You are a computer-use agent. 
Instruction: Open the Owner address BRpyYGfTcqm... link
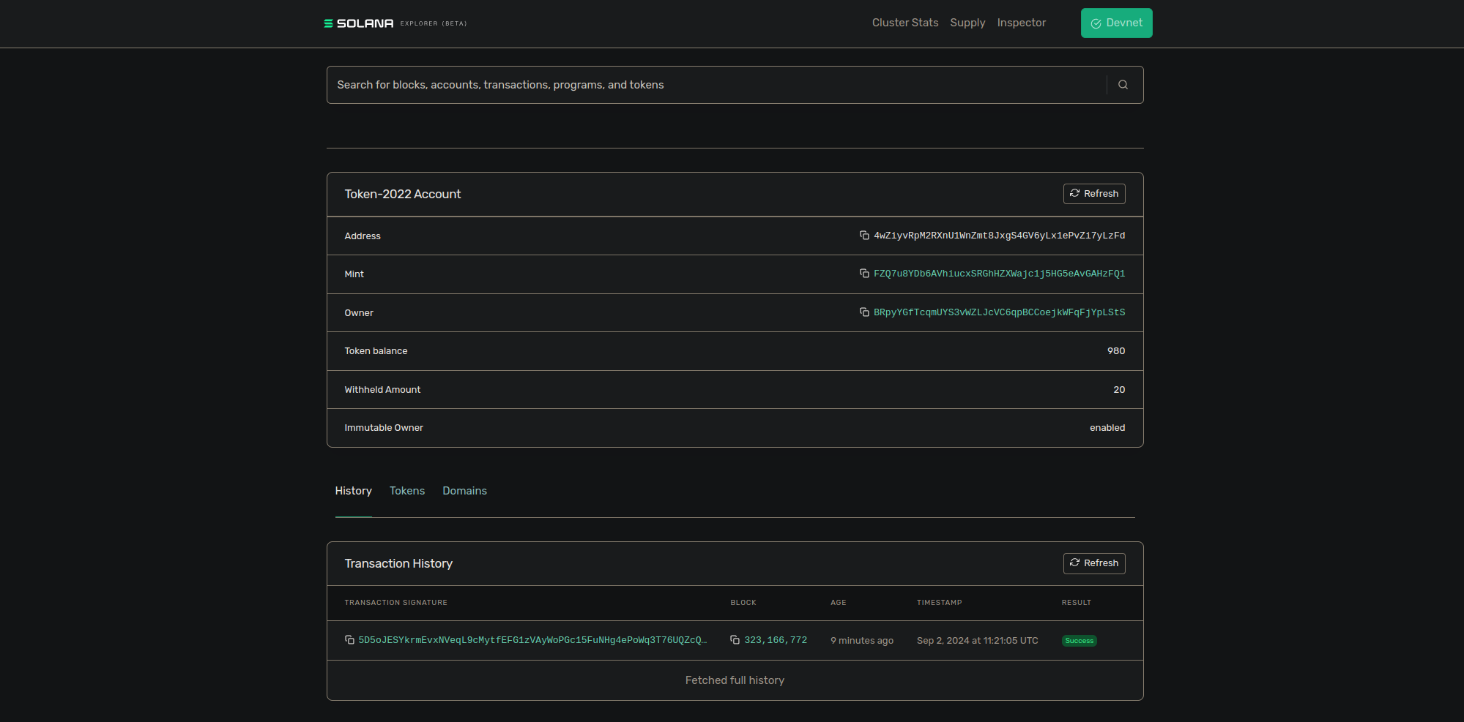tap(999, 312)
